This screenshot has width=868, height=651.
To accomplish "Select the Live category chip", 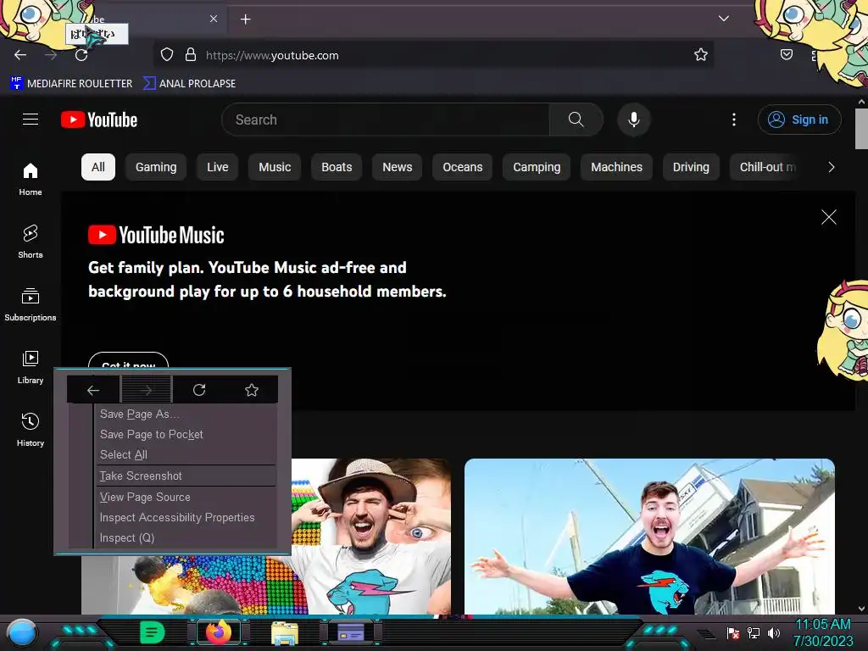I will (x=218, y=167).
